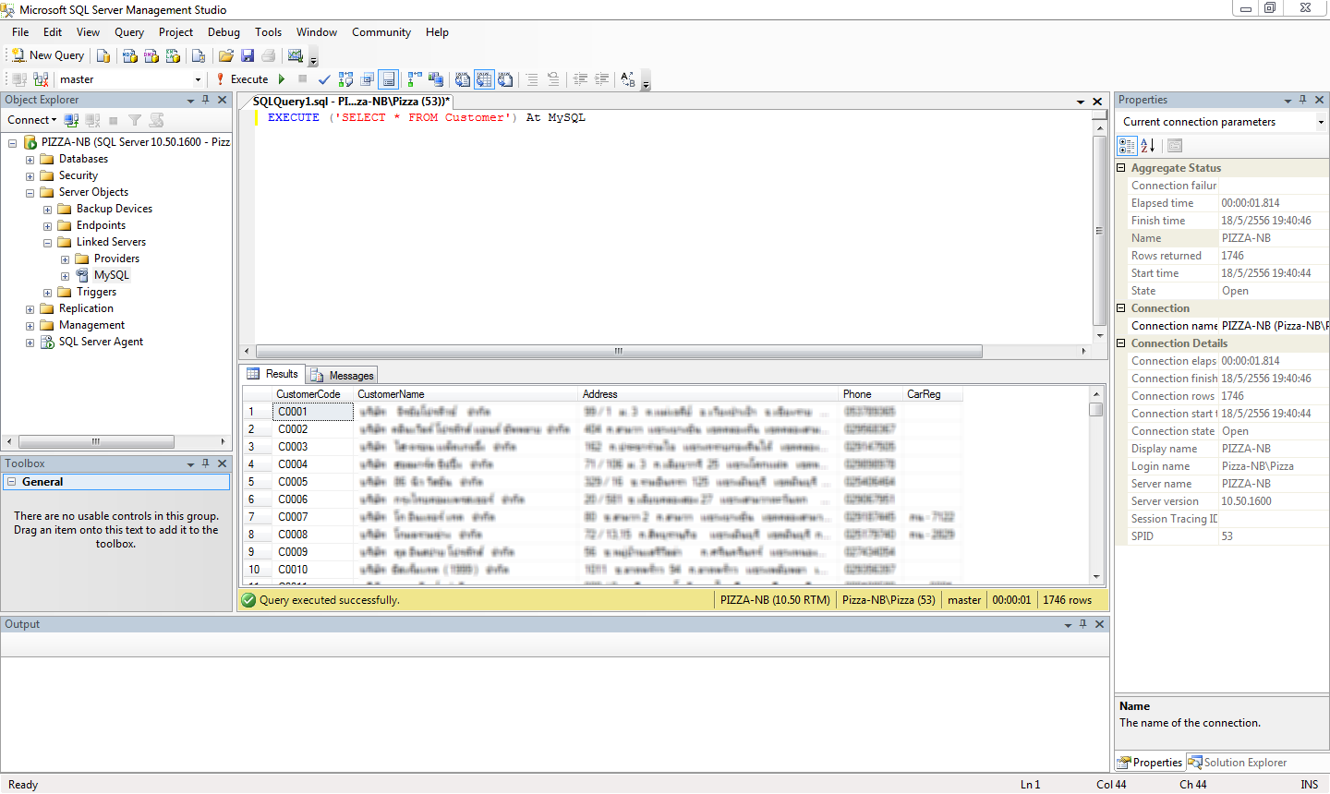
Task: Click the New Query toolbar button
Action: pyautogui.click(x=48, y=55)
